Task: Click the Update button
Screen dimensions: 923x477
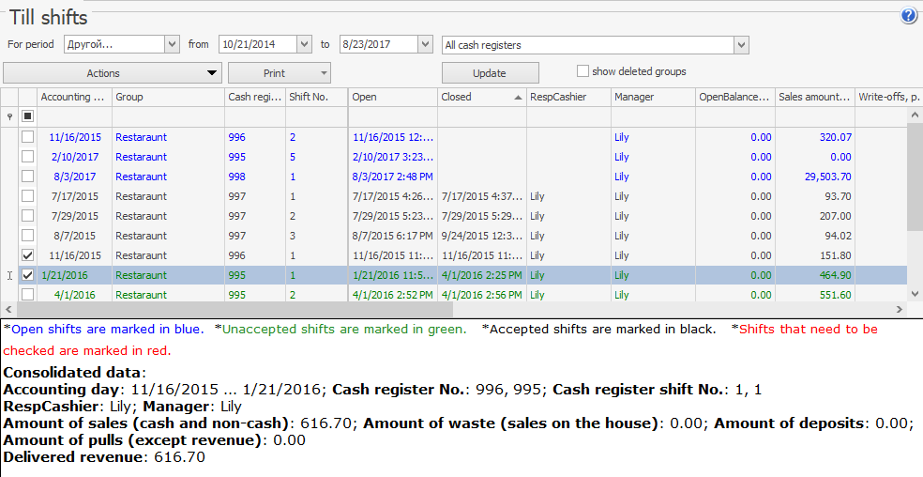Action: tap(490, 73)
